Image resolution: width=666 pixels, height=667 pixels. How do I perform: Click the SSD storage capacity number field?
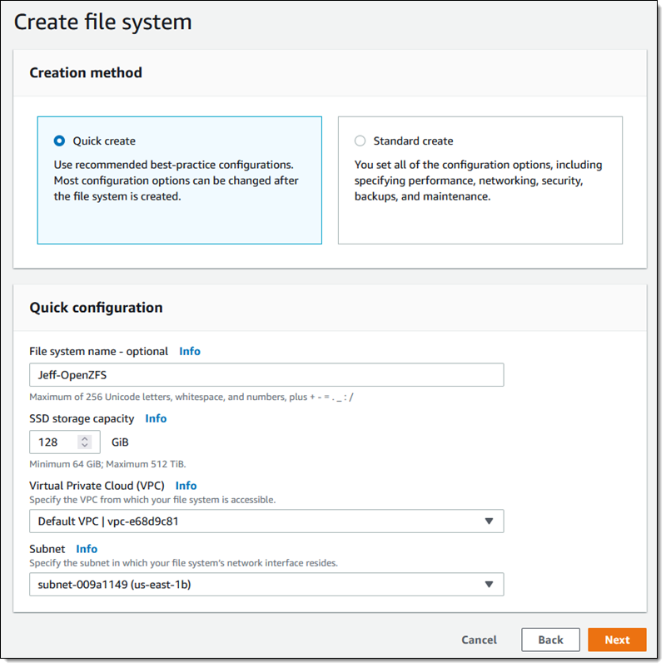point(65,442)
